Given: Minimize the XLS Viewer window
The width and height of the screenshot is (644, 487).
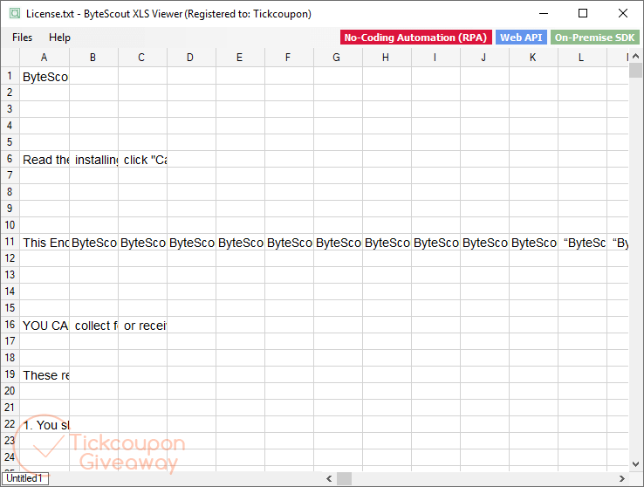Looking at the screenshot, I should point(544,14).
